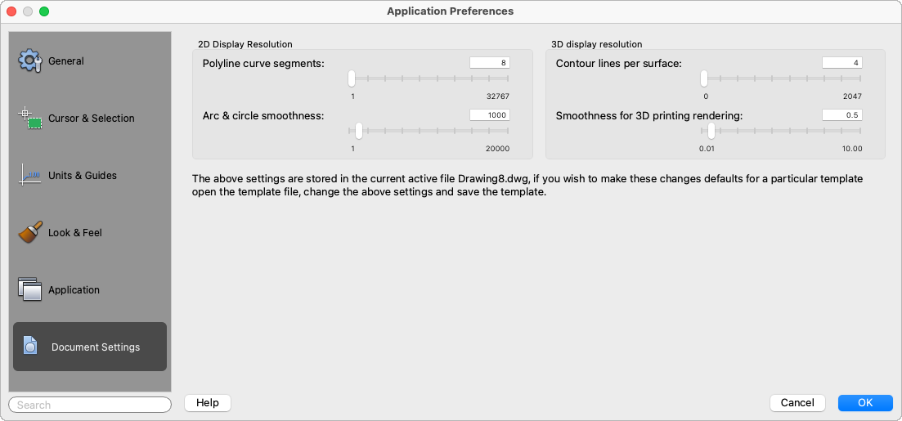Open the General preferences tab
The height and width of the screenshot is (421, 902).
click(66, 61)
